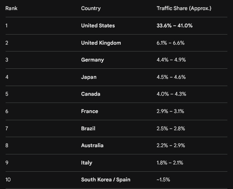Select the Italy country cell
Screen dimensions: 233x189
point(87,163)
